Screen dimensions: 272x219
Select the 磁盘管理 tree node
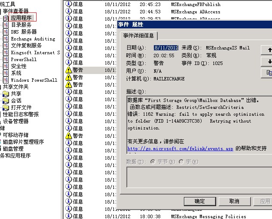coord(13,149)
